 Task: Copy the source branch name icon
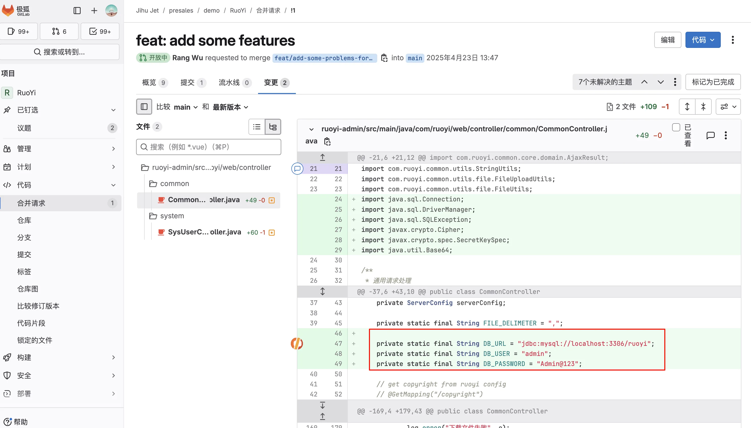coord(384,58)
